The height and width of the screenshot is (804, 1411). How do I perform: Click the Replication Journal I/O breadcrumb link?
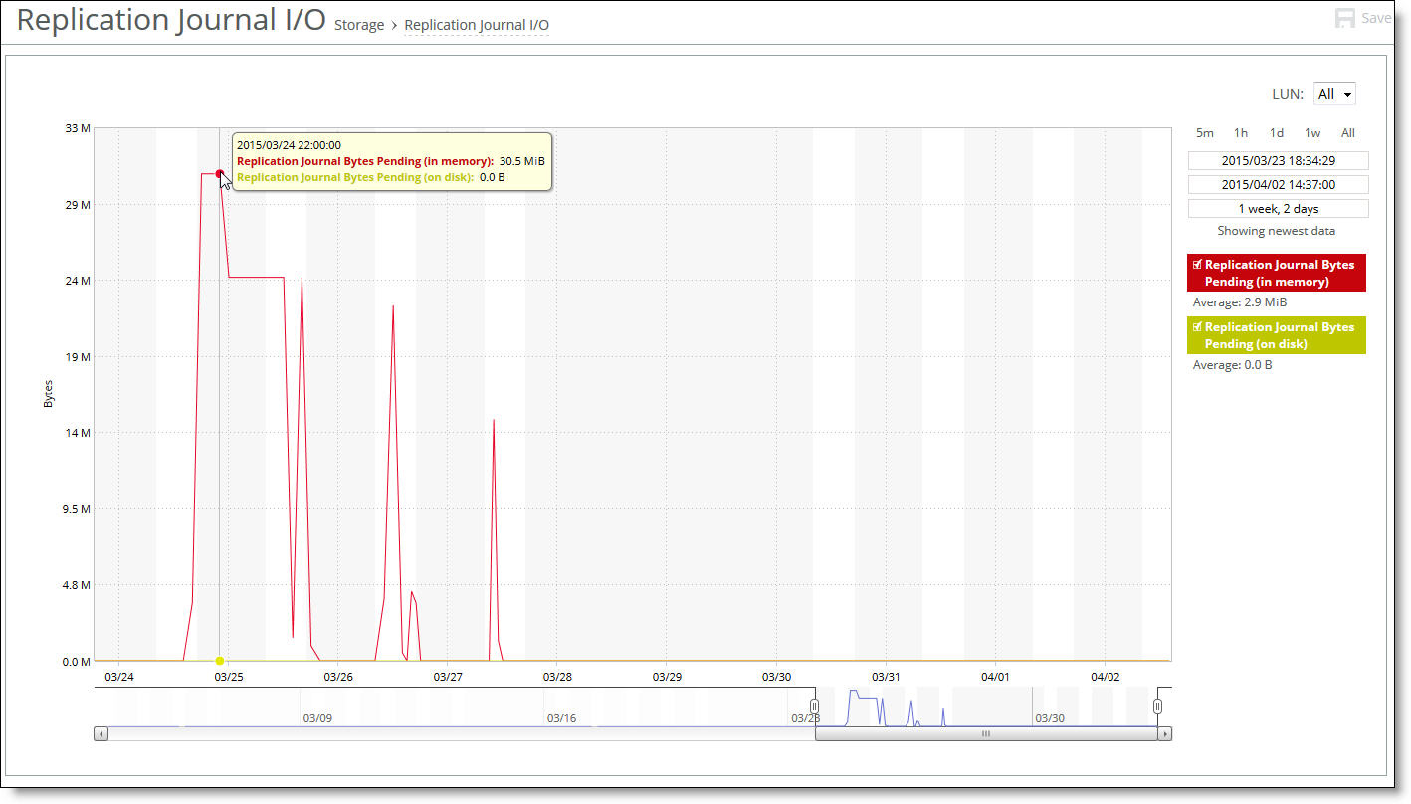coord(477,24)
